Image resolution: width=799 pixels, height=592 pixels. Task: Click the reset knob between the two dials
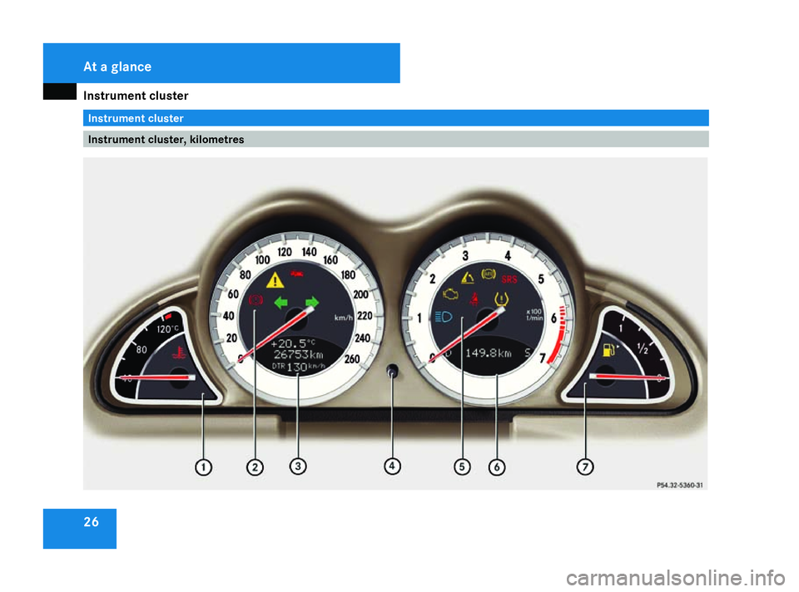pos(392,371)
